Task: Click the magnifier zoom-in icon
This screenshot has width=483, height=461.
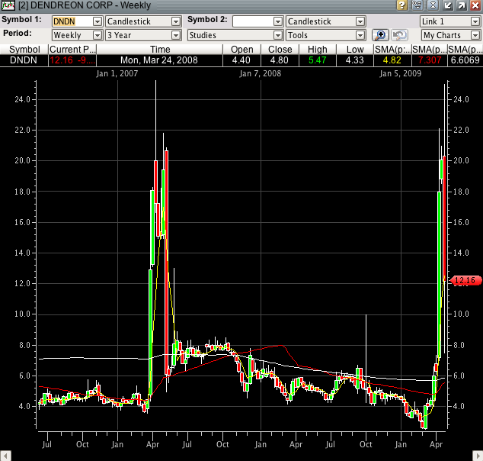Action: click(x=380, y=35)
